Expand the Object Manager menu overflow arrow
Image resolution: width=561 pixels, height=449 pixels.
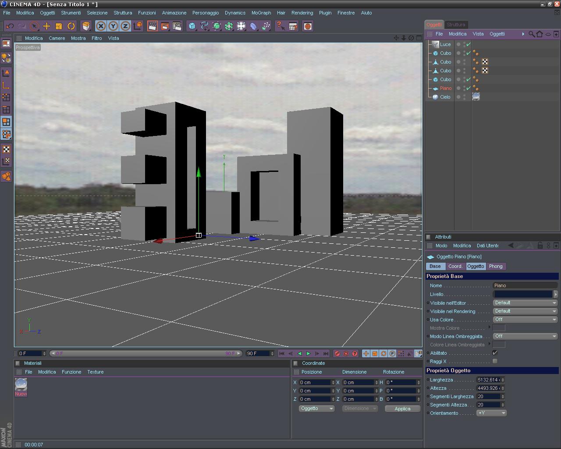point(523,34)
